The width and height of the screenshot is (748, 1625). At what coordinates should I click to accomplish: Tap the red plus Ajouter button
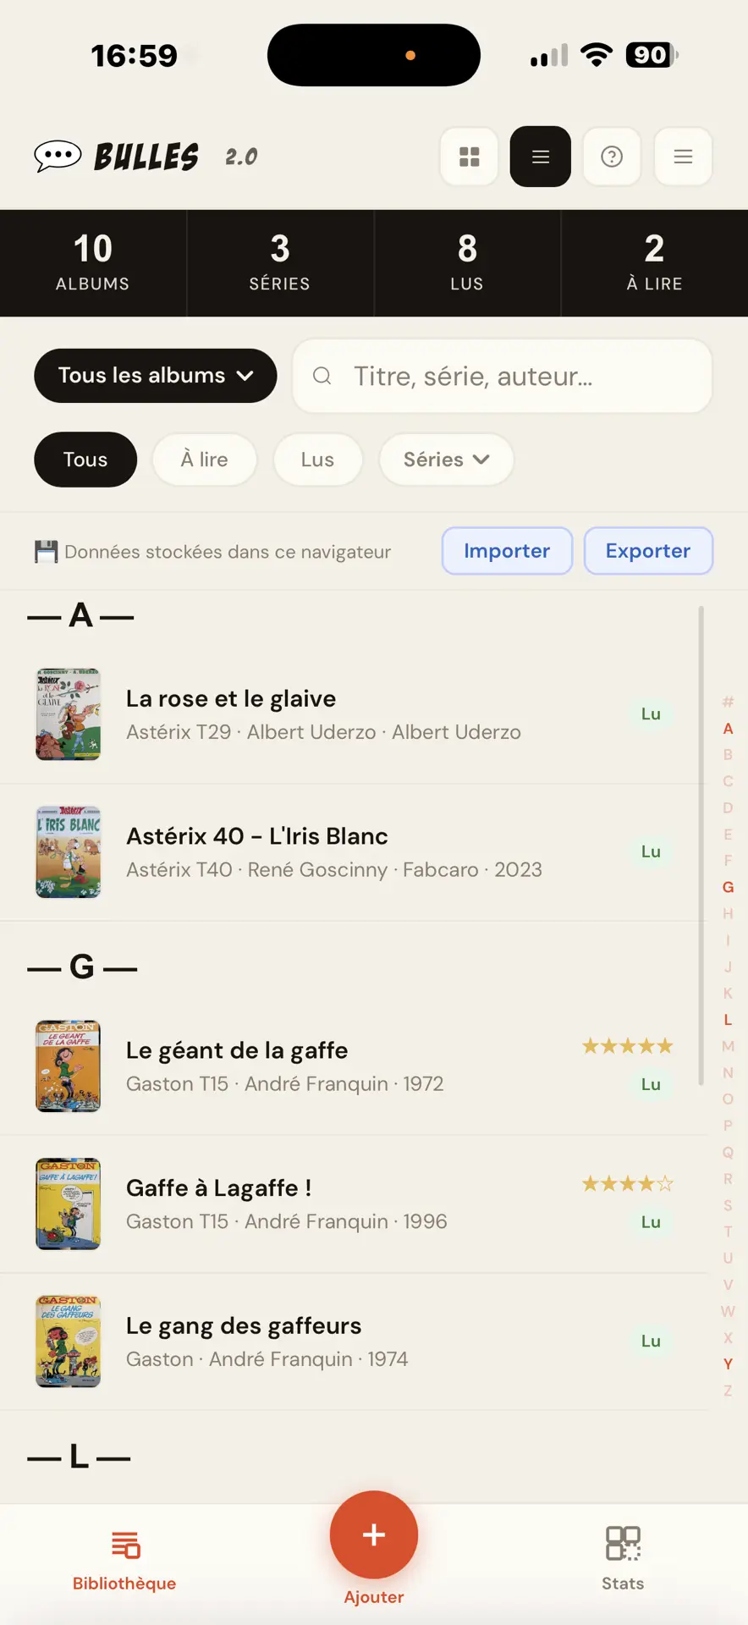point(374,1534)
